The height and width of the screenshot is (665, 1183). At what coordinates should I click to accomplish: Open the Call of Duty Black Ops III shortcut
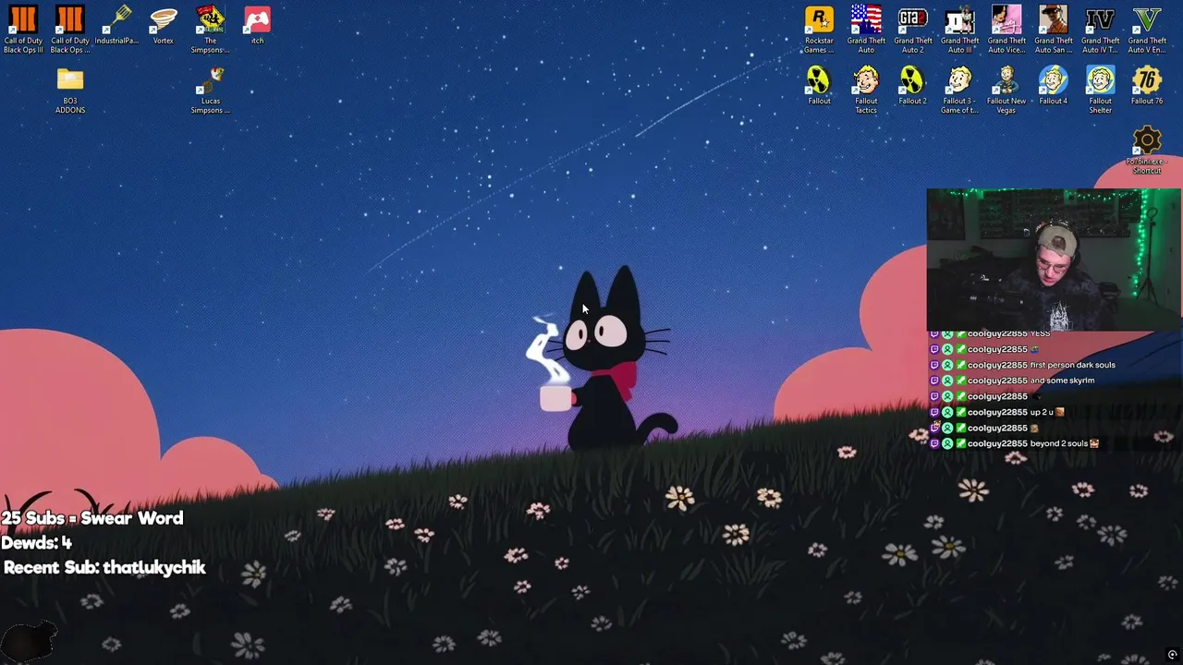[x=23, y=30]
